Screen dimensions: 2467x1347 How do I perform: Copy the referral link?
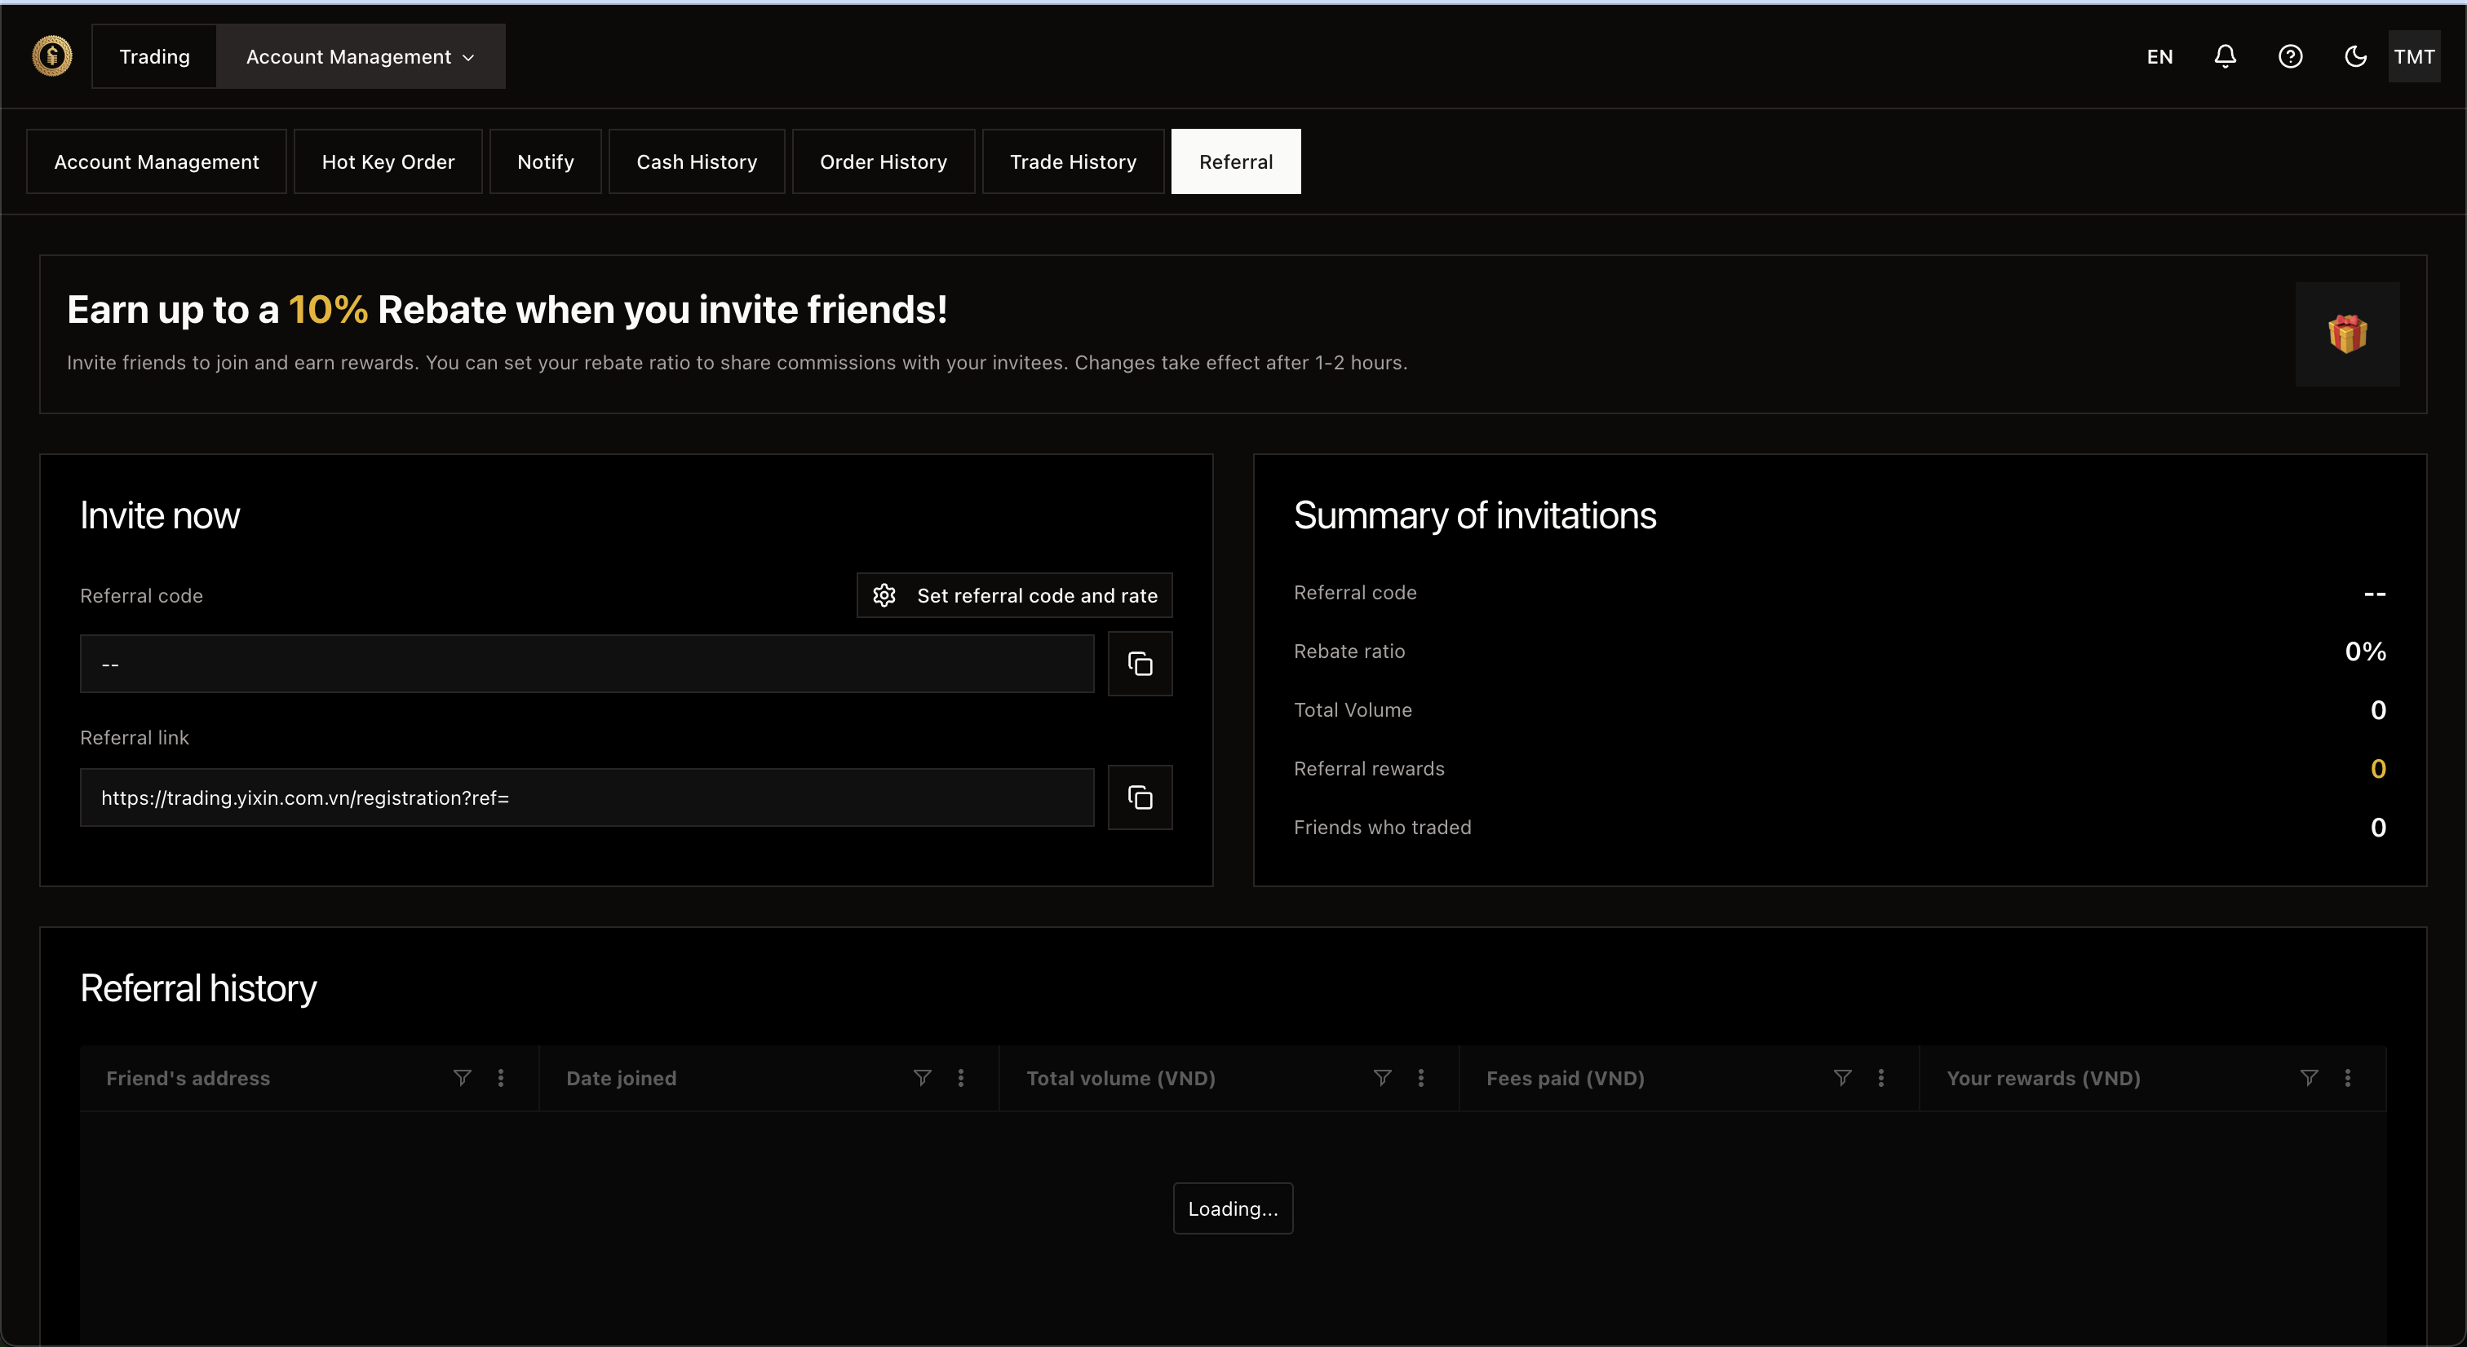tap(1140, 797)
